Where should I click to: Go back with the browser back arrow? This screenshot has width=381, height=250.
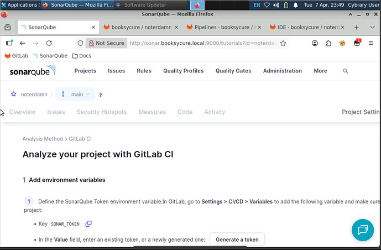pos(22,43)
